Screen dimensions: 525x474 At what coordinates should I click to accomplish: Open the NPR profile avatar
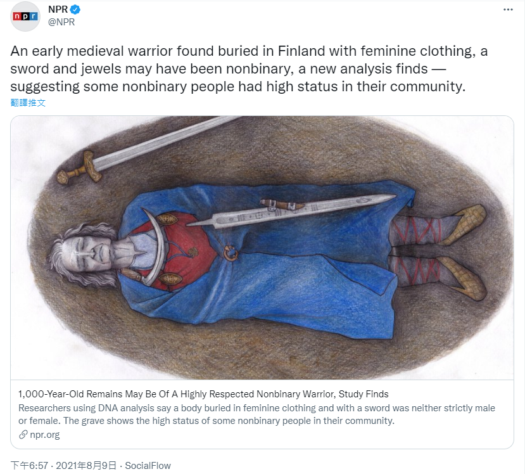pyautogui.click(x=25, y=16)
